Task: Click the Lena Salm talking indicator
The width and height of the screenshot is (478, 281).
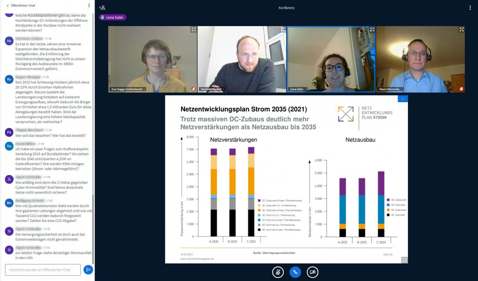Action: click(112, 17)
